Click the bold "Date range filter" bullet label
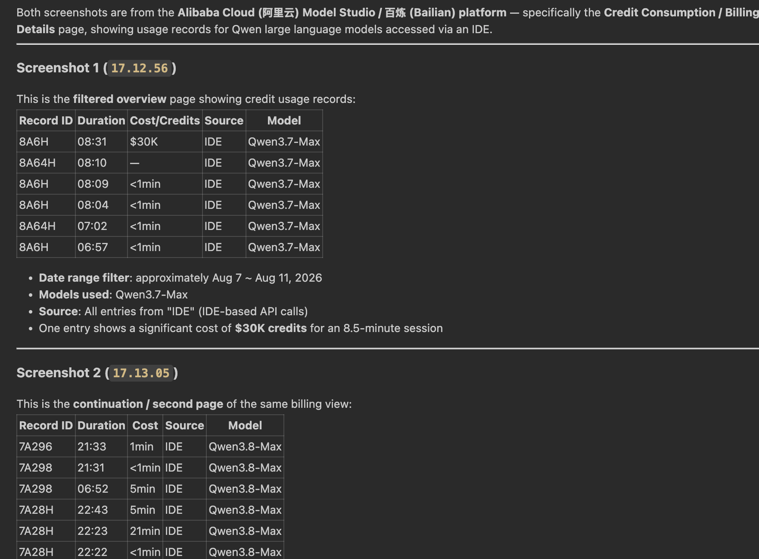The width and height of the screenshot is (759, 559). pos(84,278)
